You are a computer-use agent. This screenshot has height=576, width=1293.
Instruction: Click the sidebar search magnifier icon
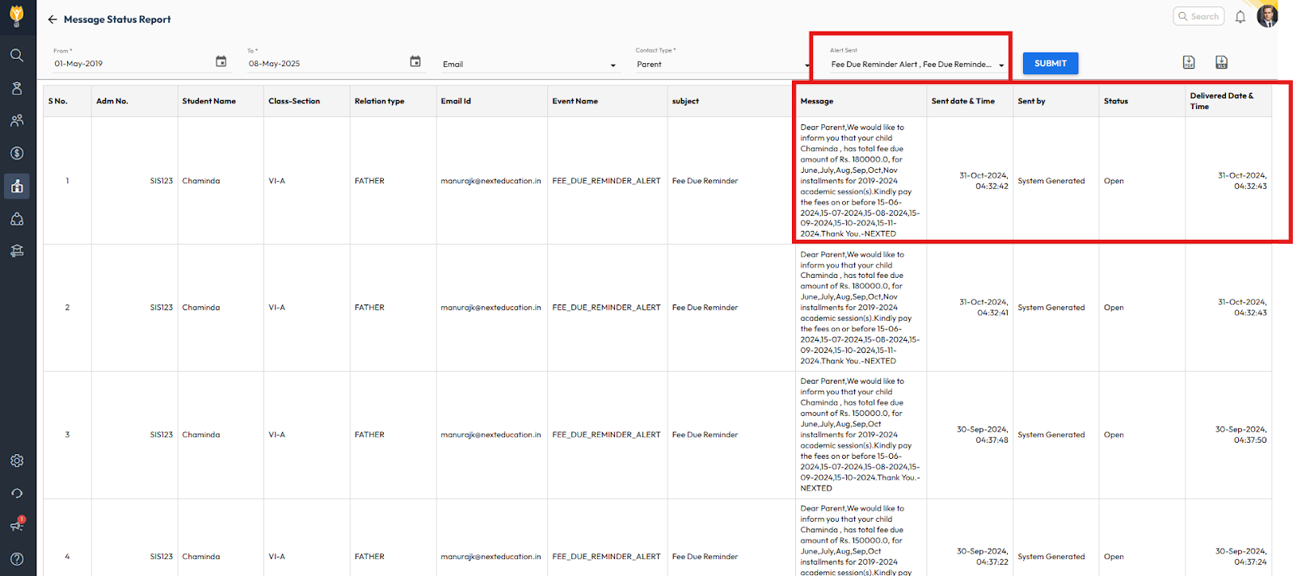(x=17, y=55)
